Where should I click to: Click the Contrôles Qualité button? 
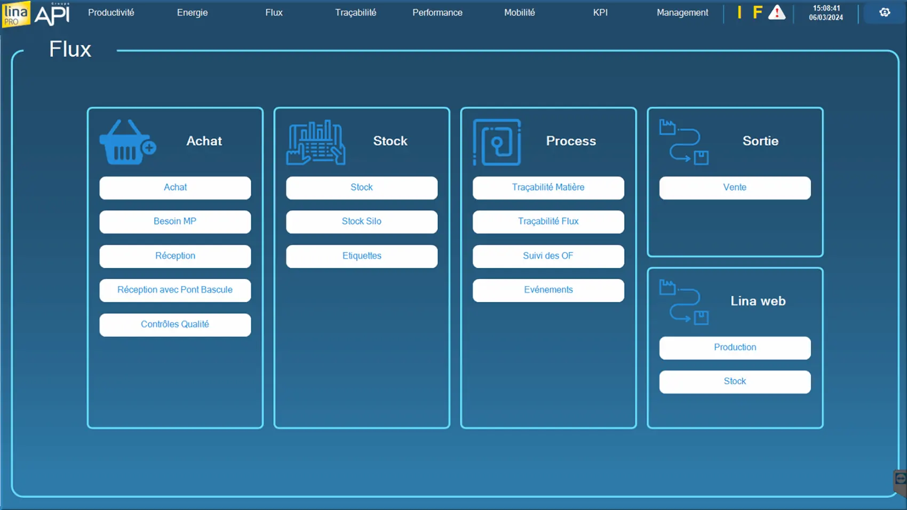click(x=175, y=324)
